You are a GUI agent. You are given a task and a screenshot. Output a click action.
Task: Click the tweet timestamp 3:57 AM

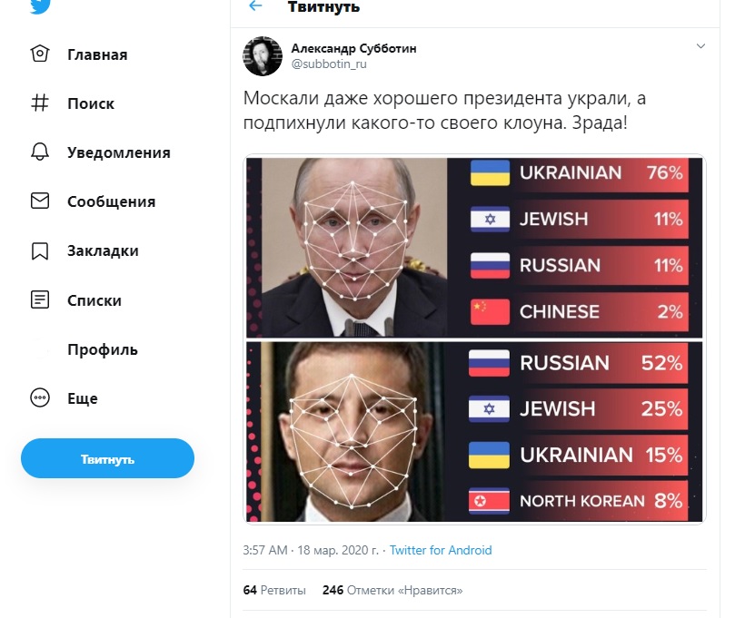tap(260, 550)
